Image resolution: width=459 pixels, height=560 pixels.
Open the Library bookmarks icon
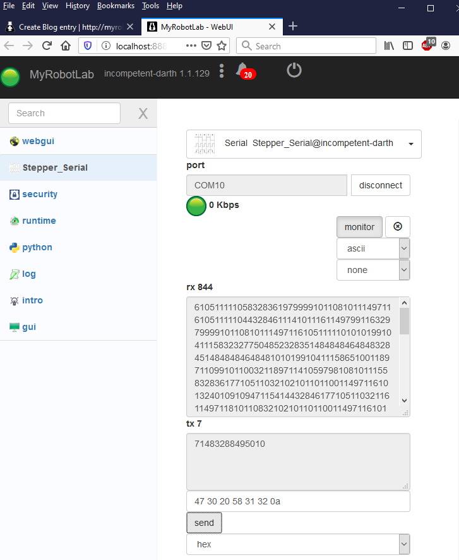[389, 46]
